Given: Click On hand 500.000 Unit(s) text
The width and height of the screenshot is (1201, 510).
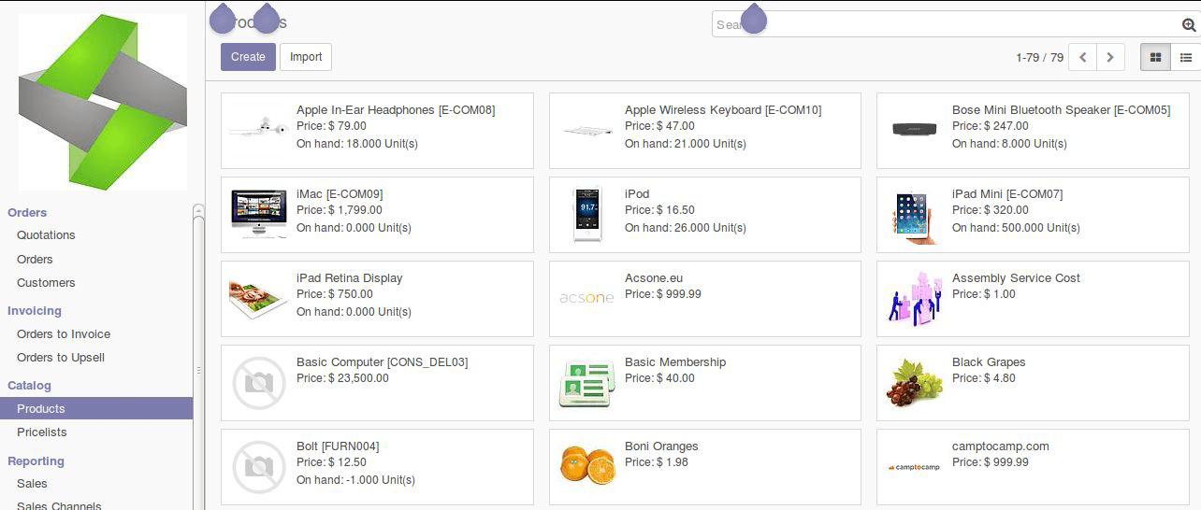Looking at the screenshot, I should coord(1016,228).
